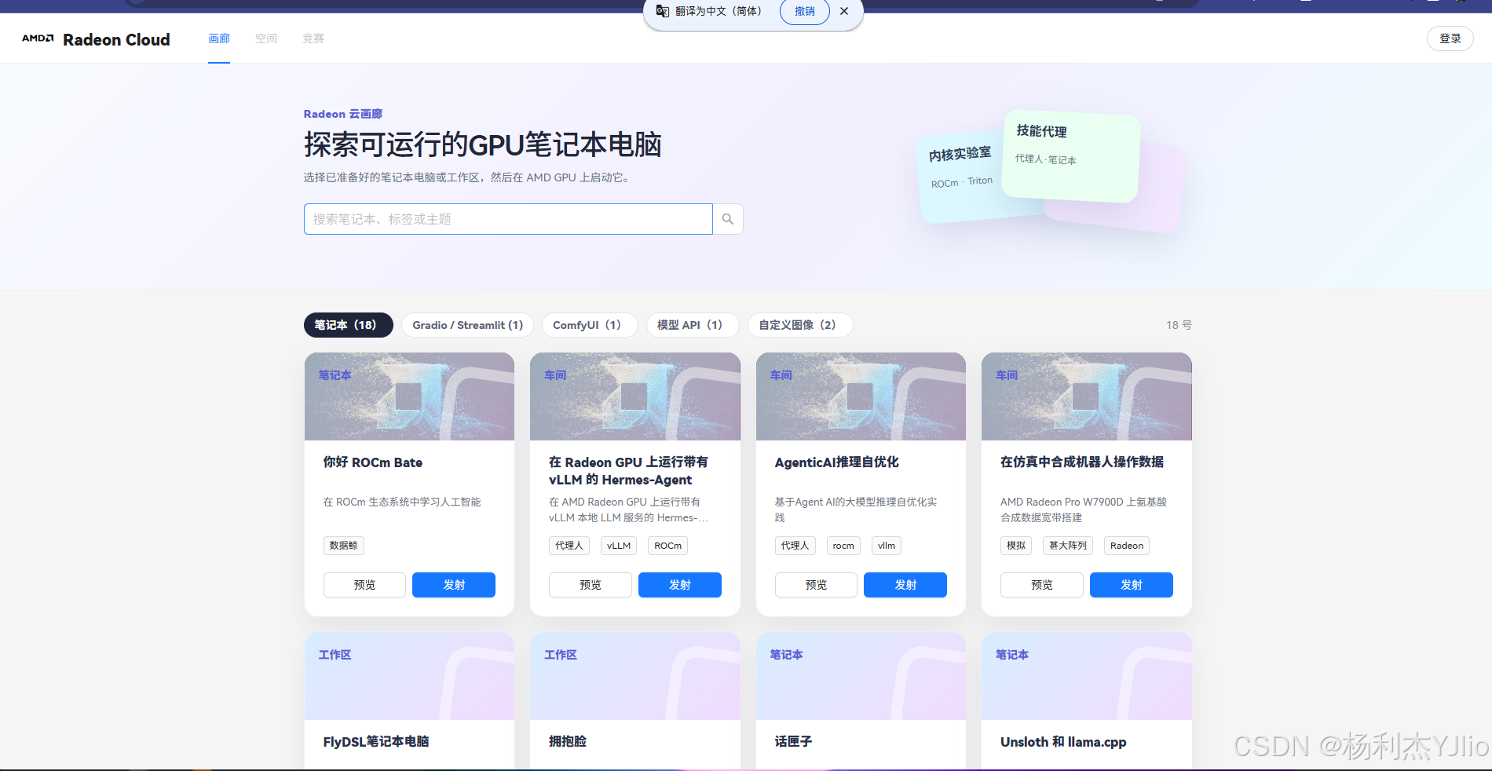Viewport: 1492px width, 771px height.
Task: Open the AgenticAI推理自优化 title
Action: (x=837, y=462)
